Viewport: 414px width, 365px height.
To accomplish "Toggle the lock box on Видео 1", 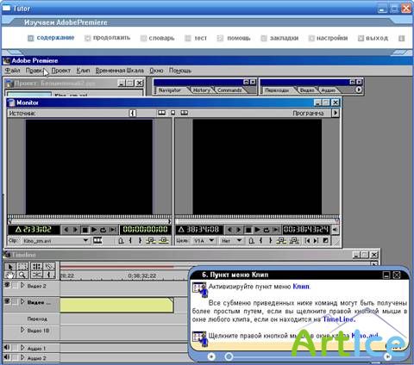I will [15, 302].
